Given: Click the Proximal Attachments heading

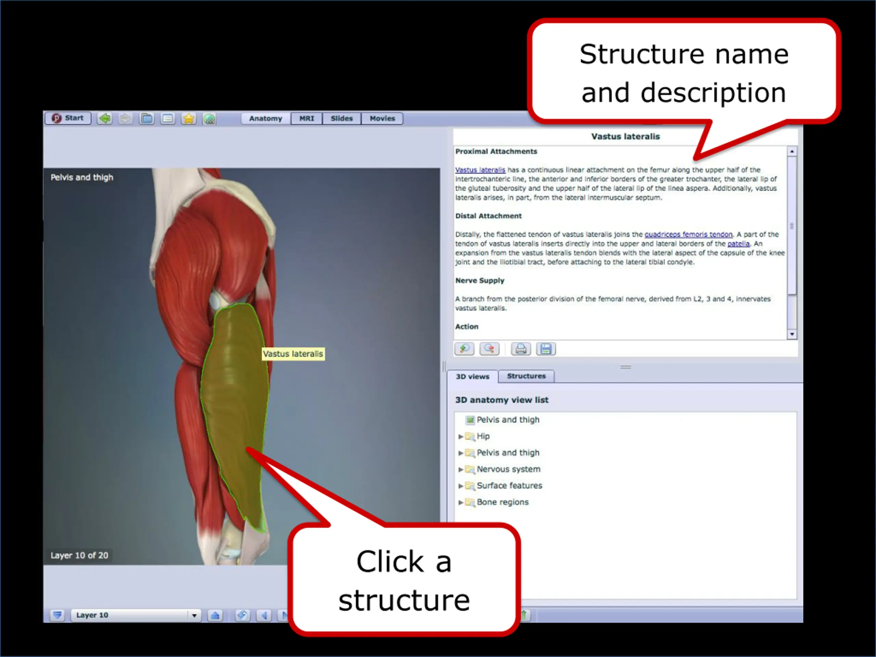Looking at the screenshot, I should click(496, 151).
